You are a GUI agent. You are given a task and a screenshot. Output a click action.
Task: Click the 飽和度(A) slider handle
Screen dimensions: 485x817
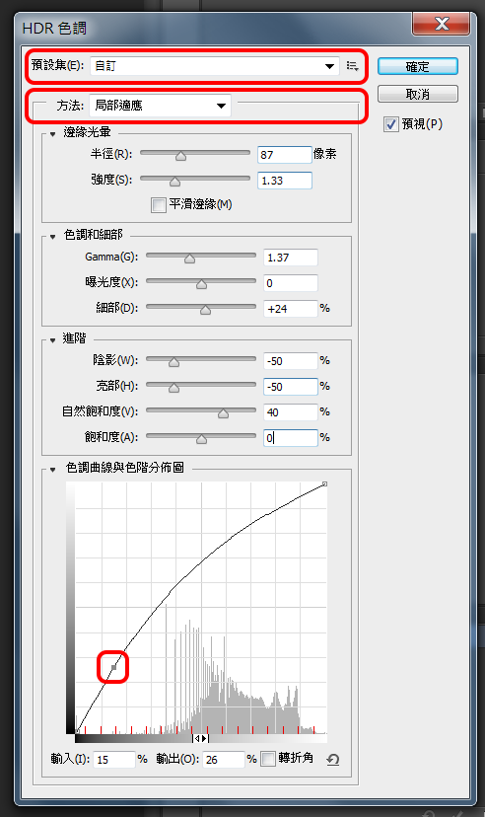click(201, 439)
